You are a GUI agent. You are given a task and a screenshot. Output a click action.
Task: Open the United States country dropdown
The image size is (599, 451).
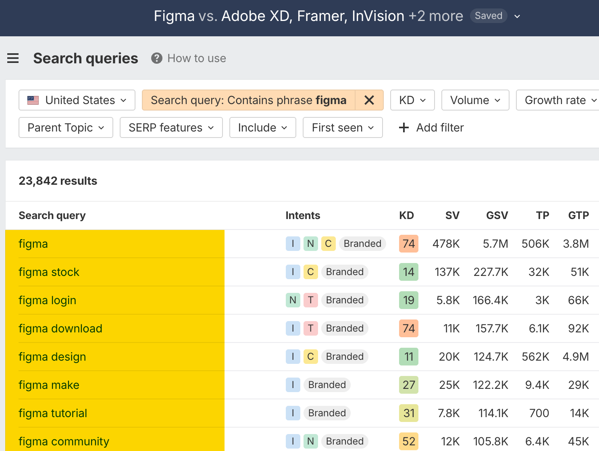77,100
